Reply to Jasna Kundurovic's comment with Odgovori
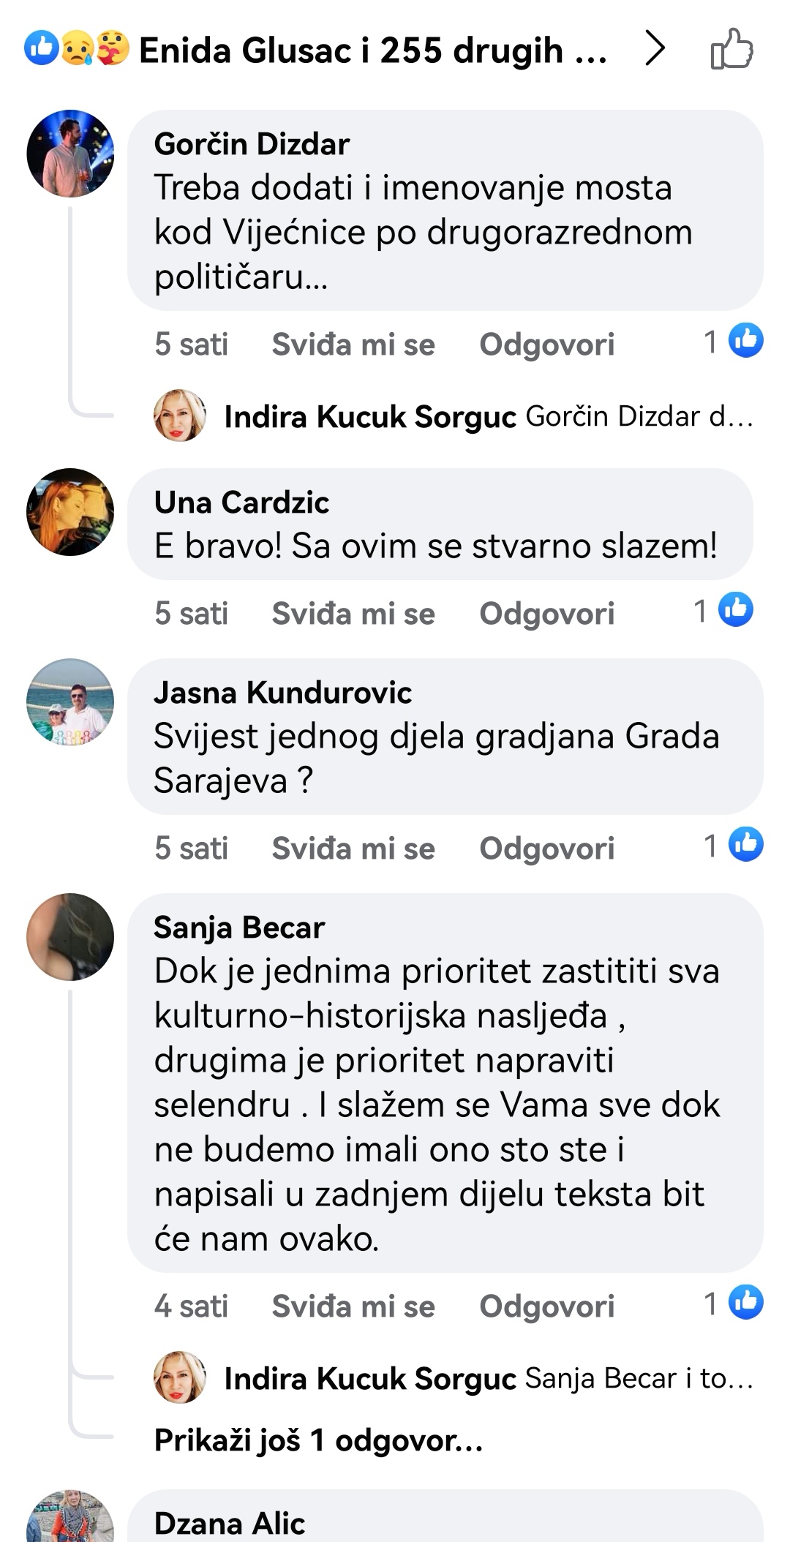The height and width of the screenshot is (1542, 790). click(546, 848)
